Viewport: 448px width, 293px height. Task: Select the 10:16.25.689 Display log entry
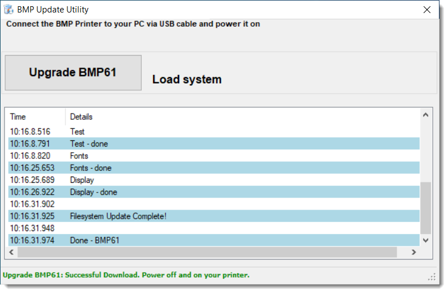click(82, 180)
